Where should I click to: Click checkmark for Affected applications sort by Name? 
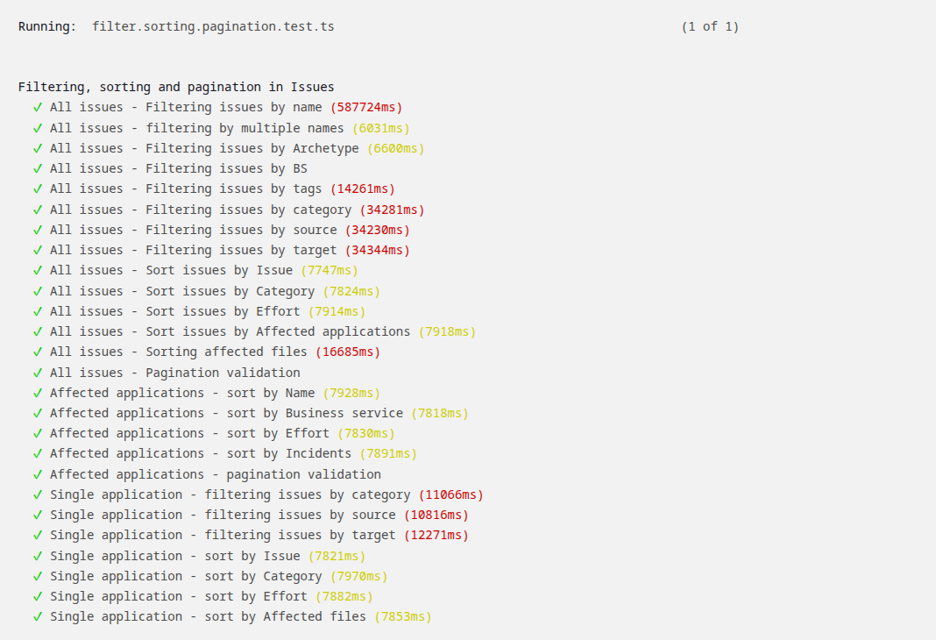(38, 393)
